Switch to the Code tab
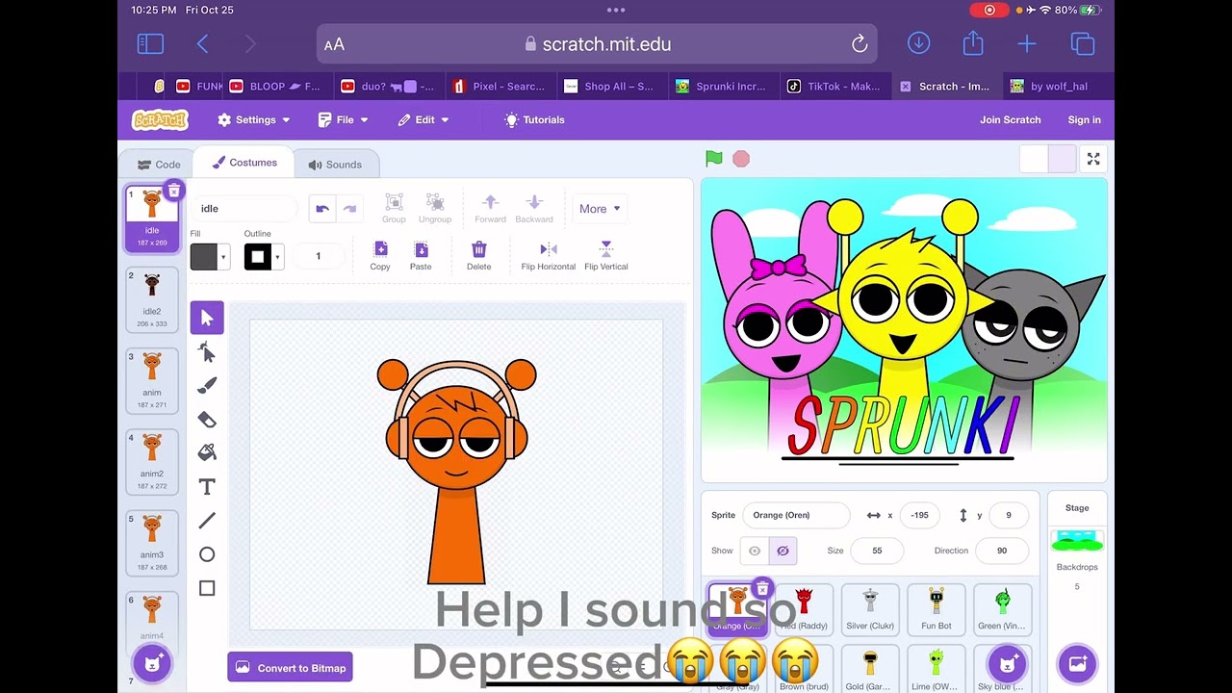The width and height of the screenshot is (1232, 693). click(x=159, y=165)
